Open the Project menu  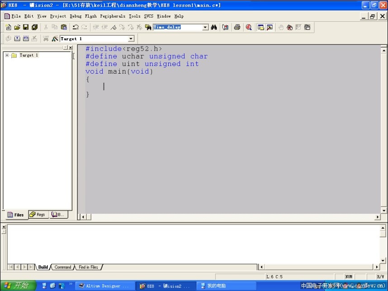pos(58,16)
